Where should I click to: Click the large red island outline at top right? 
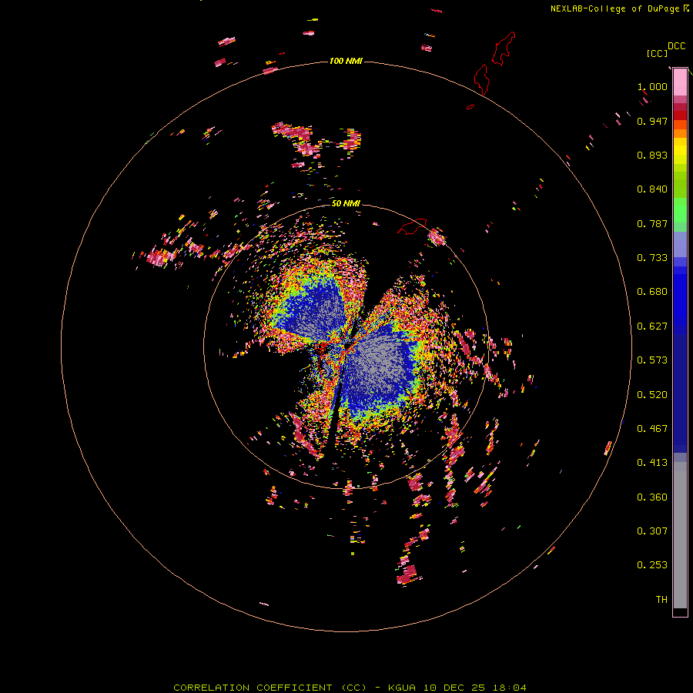click(504, 49)
